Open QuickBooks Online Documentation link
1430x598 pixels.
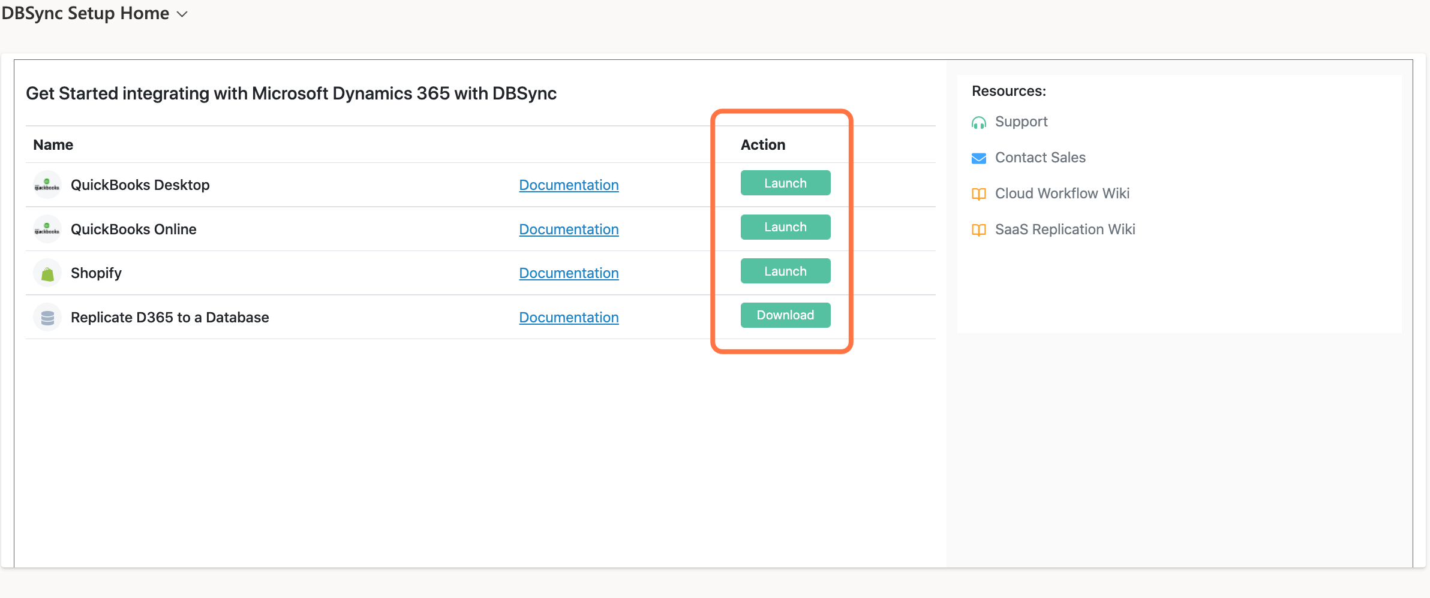(569, 229)
